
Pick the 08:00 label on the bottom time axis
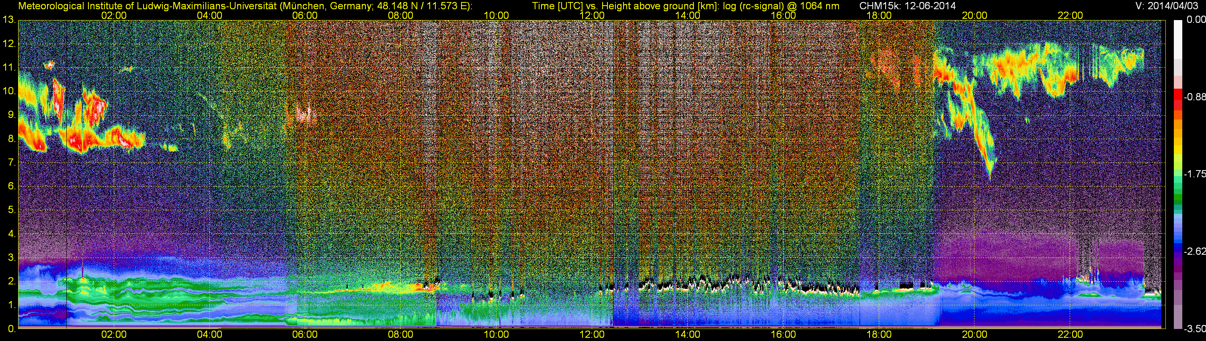pos(401,335)
